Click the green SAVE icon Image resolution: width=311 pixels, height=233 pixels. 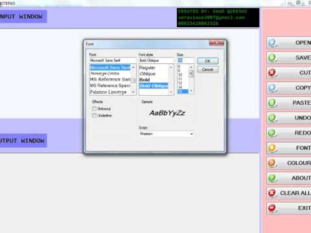[x=272, y=58]
